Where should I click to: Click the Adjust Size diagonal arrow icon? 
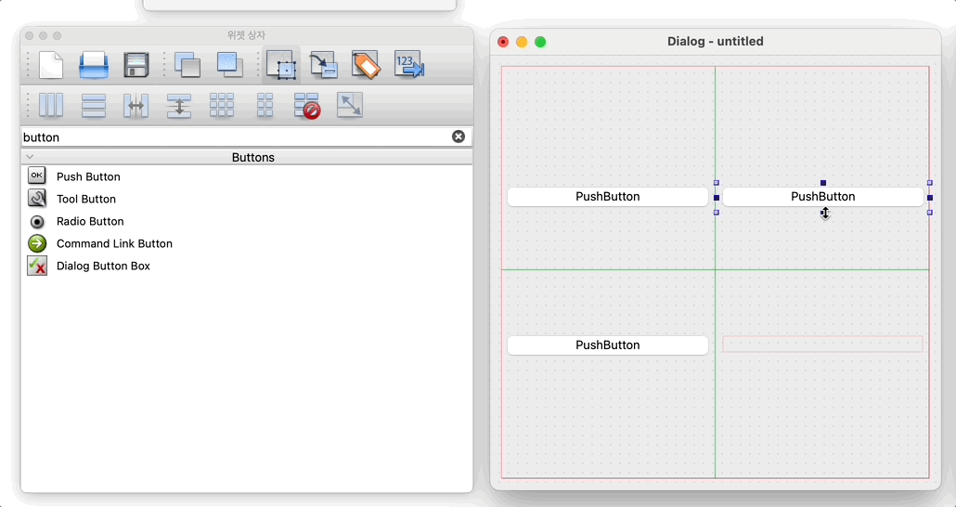pyautogui.click(x=350, y=105)
